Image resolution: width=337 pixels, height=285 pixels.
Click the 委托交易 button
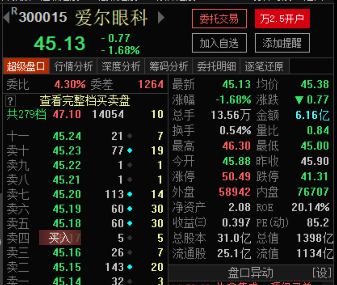[x=219, y=19]
